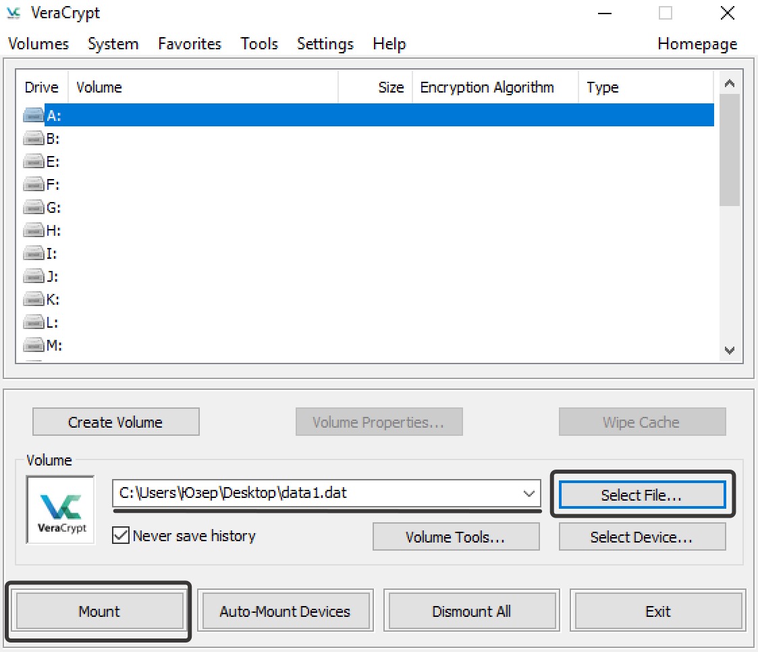Open the Settings menu
This screenshot has width=758, height=652.
coord(325,44)
